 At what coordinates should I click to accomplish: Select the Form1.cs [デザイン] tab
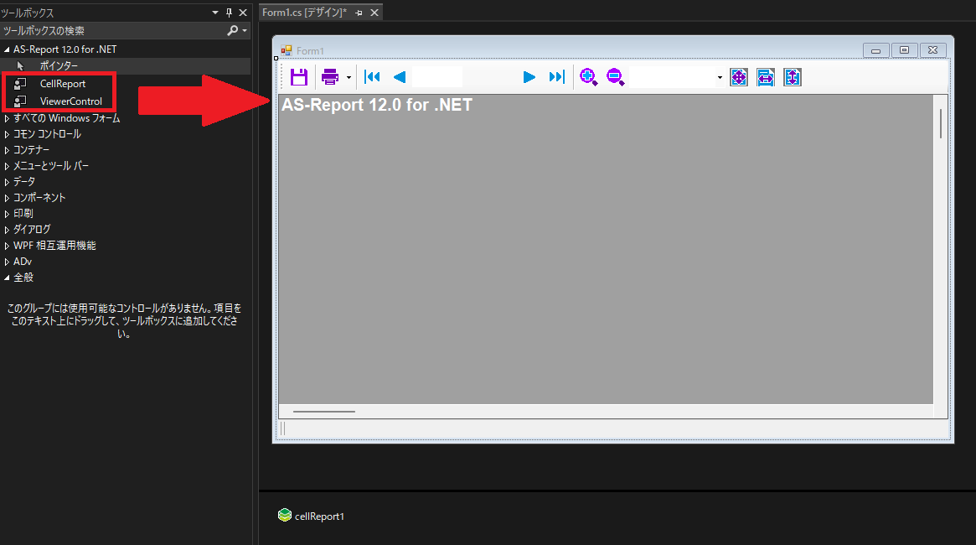304,13
